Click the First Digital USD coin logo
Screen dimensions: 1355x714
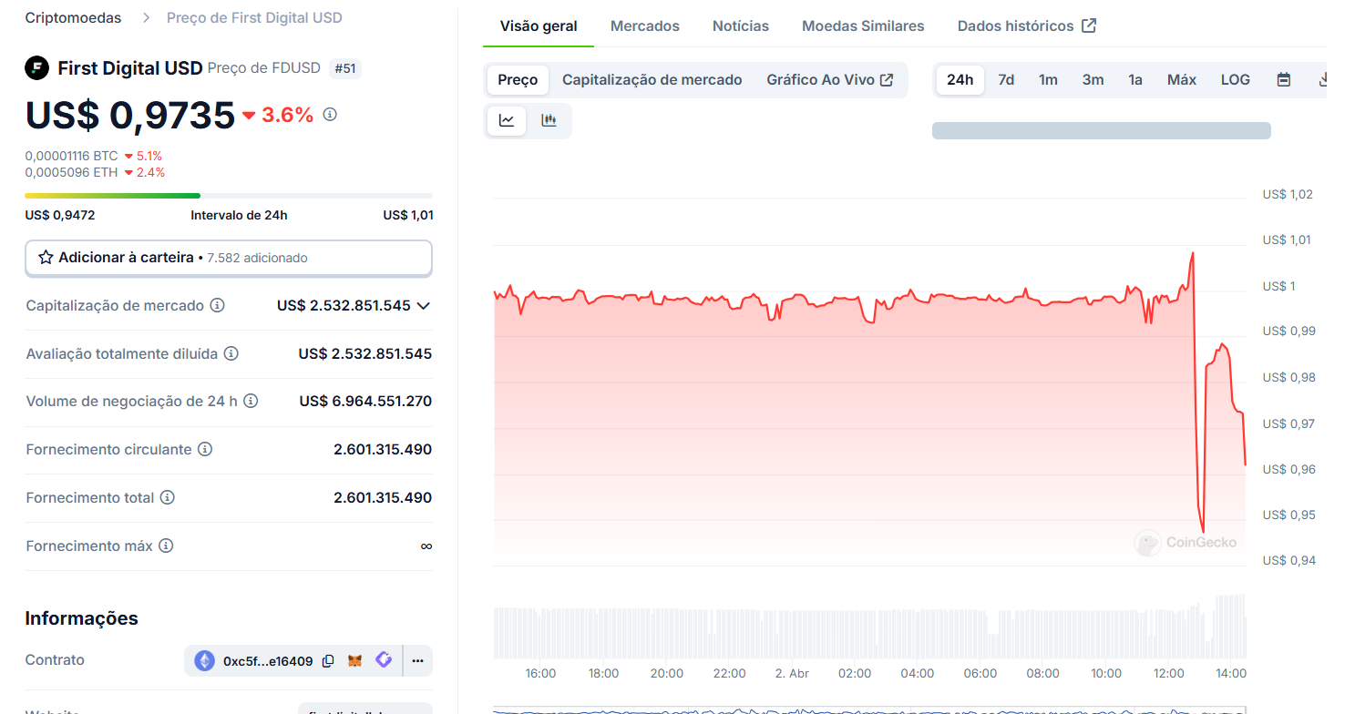click(x=36, y=68)
